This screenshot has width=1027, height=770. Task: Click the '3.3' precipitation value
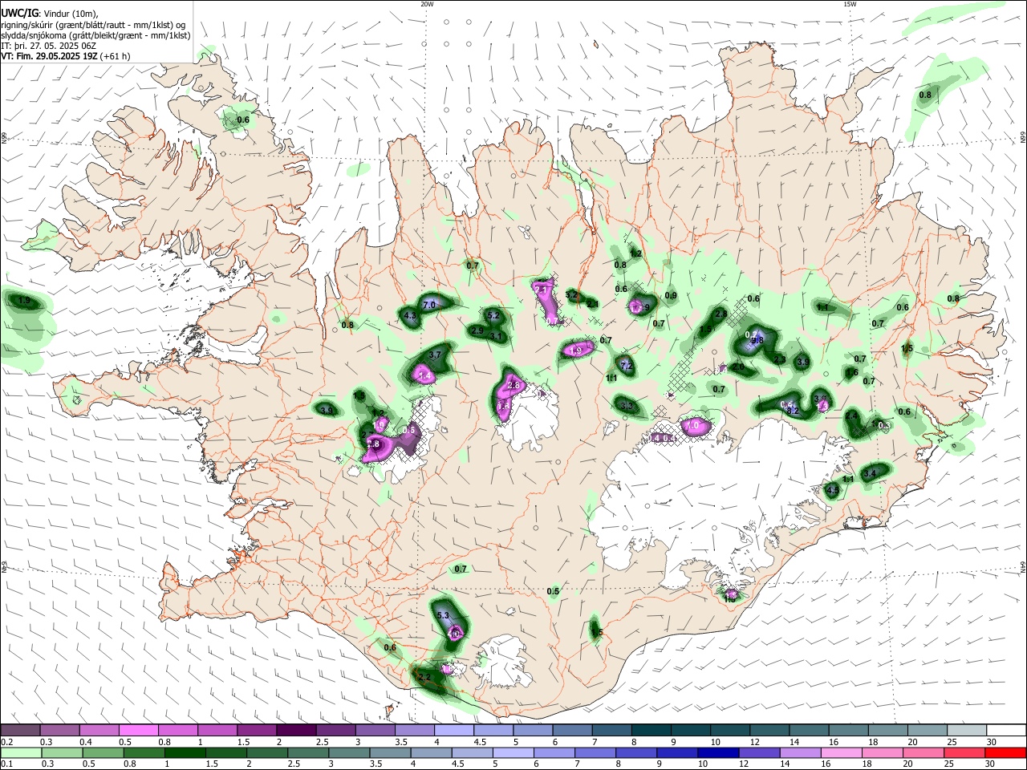tap(627, 407)
